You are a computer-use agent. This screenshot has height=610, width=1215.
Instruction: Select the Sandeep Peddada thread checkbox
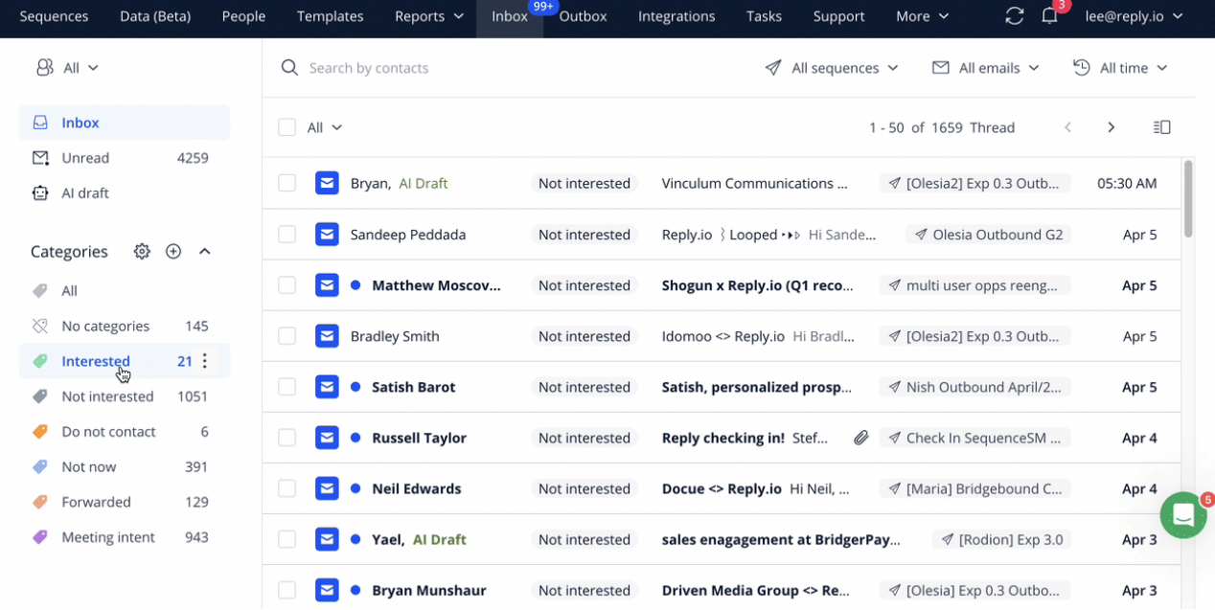287,235
